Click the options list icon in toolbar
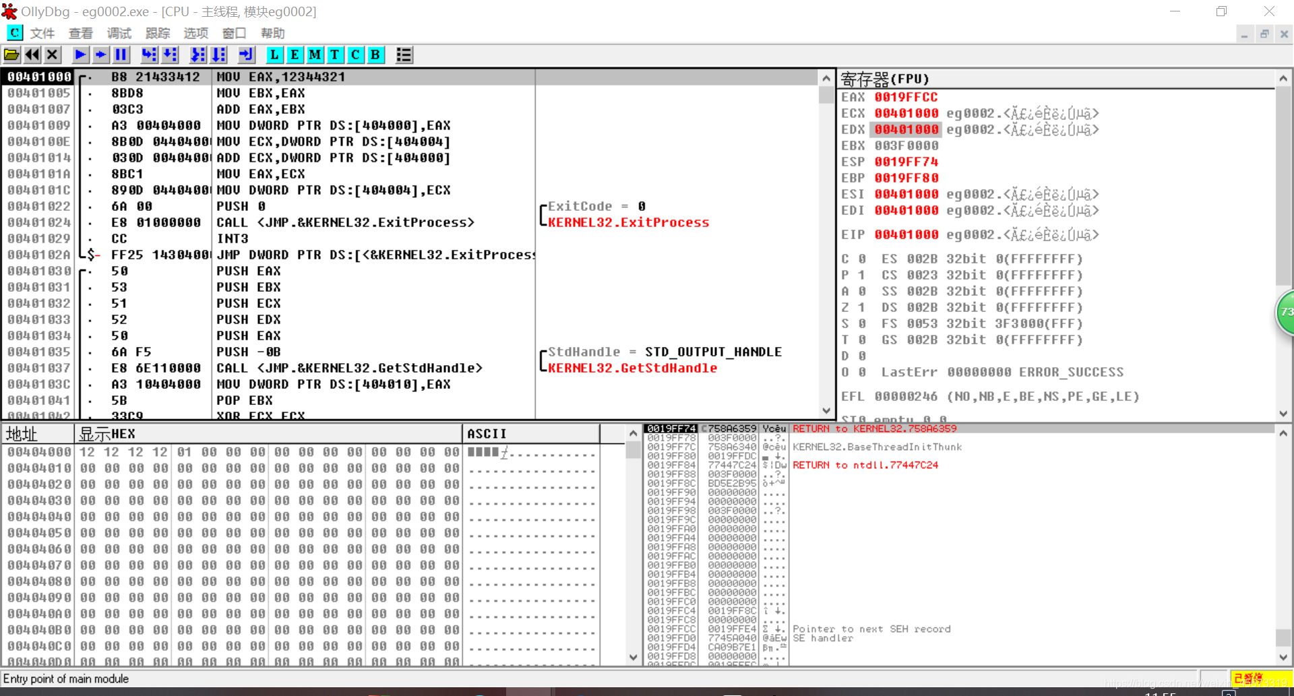 (x=404, y=55)
